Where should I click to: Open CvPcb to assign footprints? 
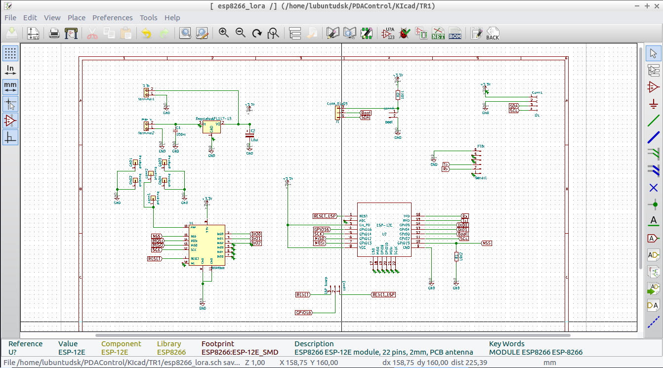[x=421, y=34]
